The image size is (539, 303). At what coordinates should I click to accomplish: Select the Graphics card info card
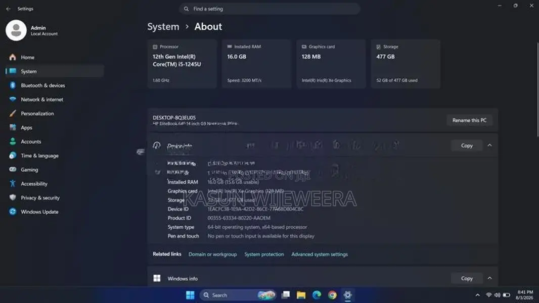(x=331, y=64)
